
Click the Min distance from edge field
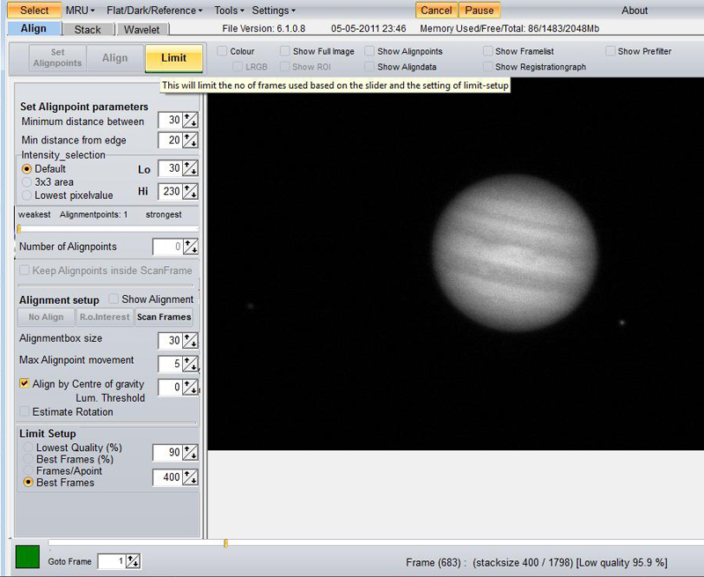(x=169, y=141)
